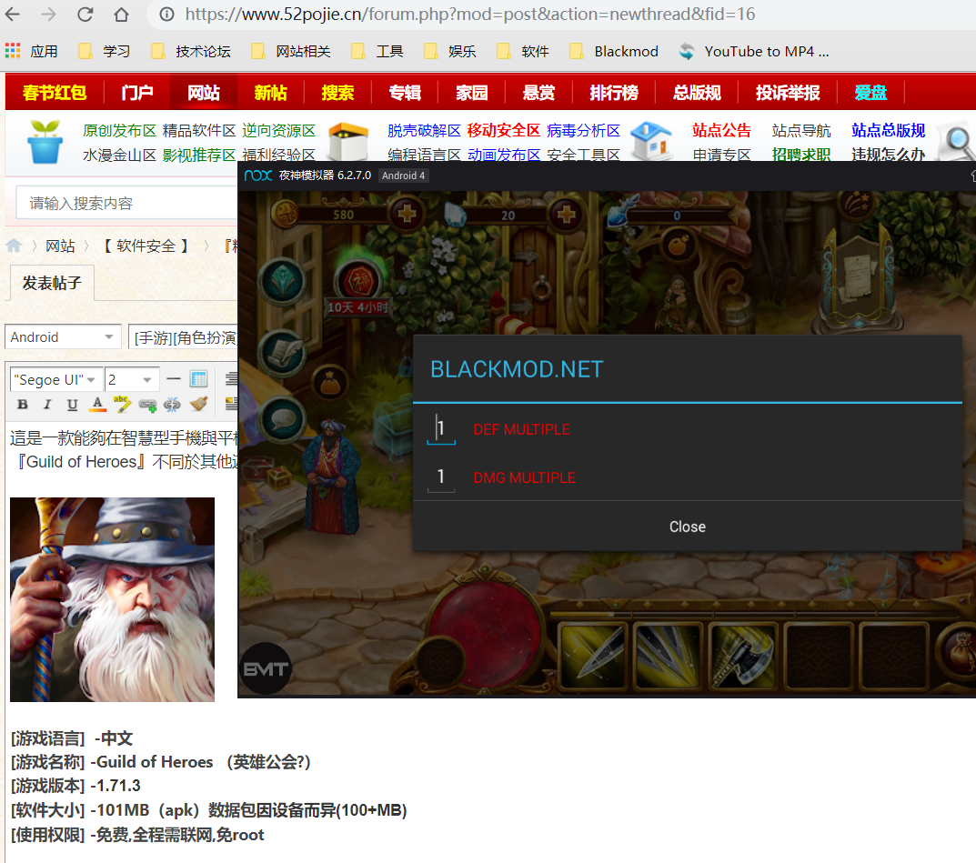This screenshot has width=976, height=863.
Task: Click the DEF MULTIPLE value field
Action: tap(441, 428)
